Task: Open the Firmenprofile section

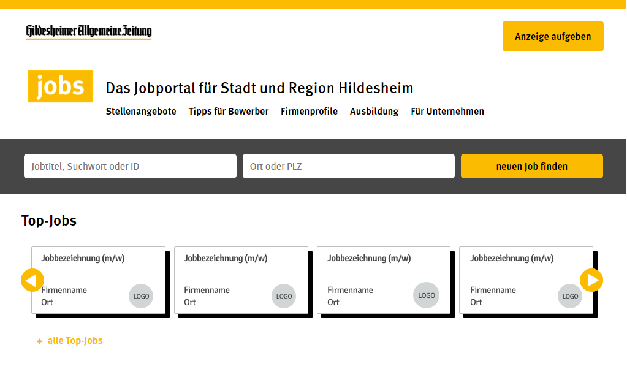Action: [309, 112]
